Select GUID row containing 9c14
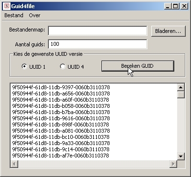 click(61, 149)
